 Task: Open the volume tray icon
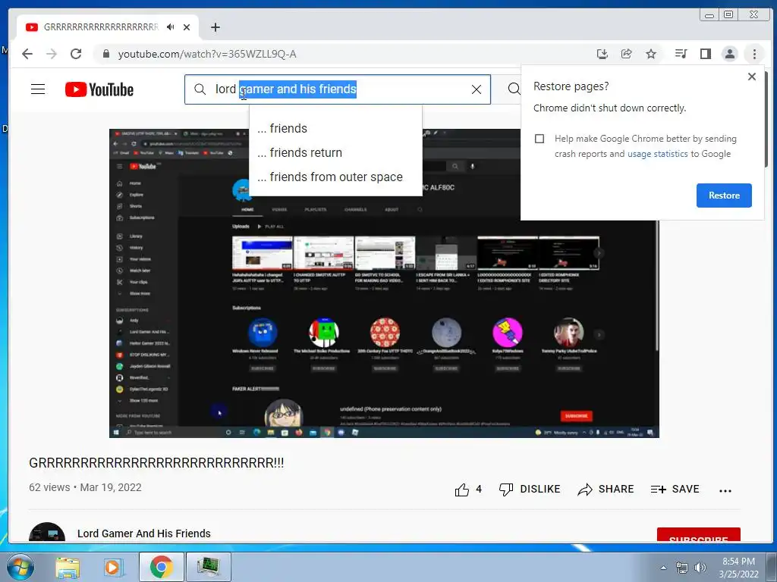tap(700, 568)
